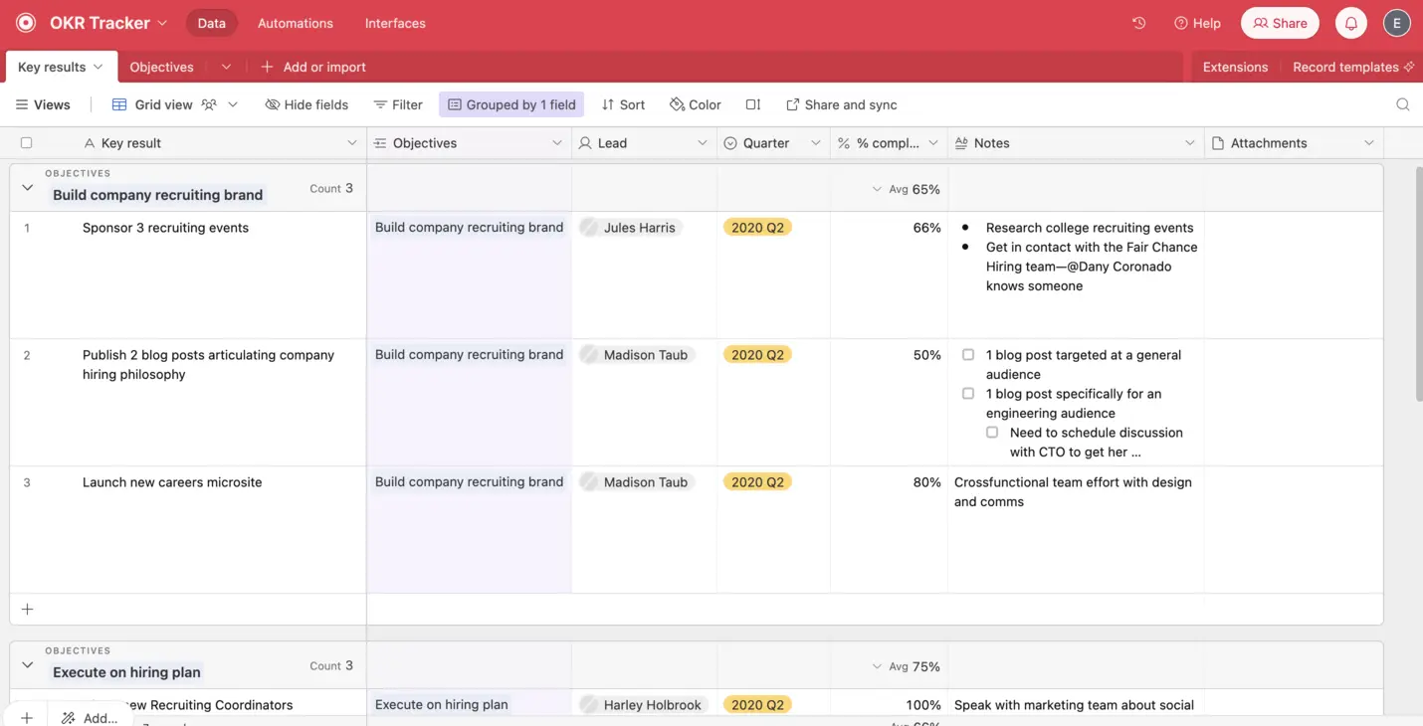Open the Automations tab

click(x=295, y=23)
